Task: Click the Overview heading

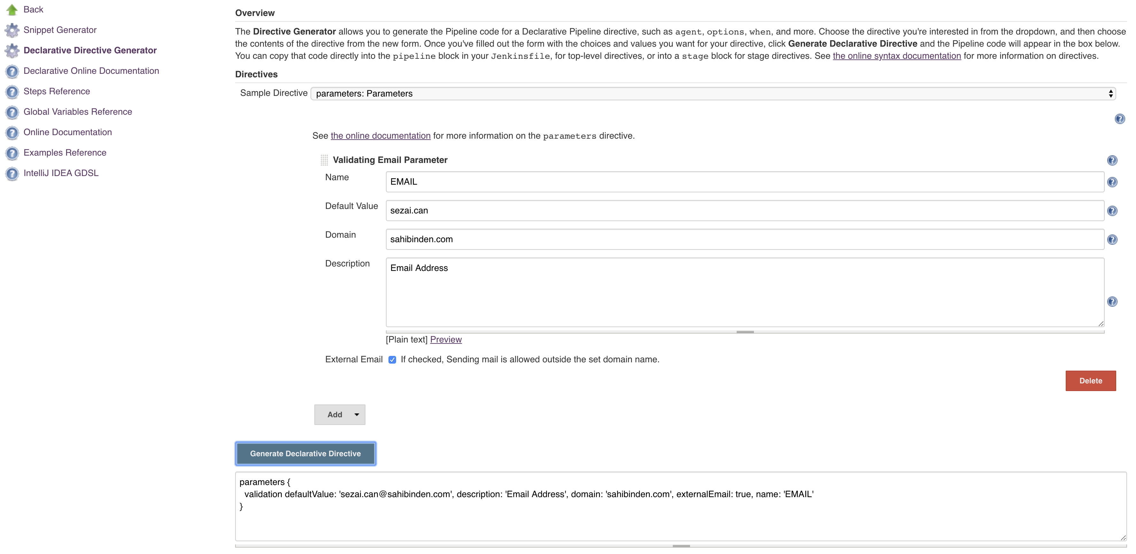Action: pyautogui.click(x=255, y=13)
